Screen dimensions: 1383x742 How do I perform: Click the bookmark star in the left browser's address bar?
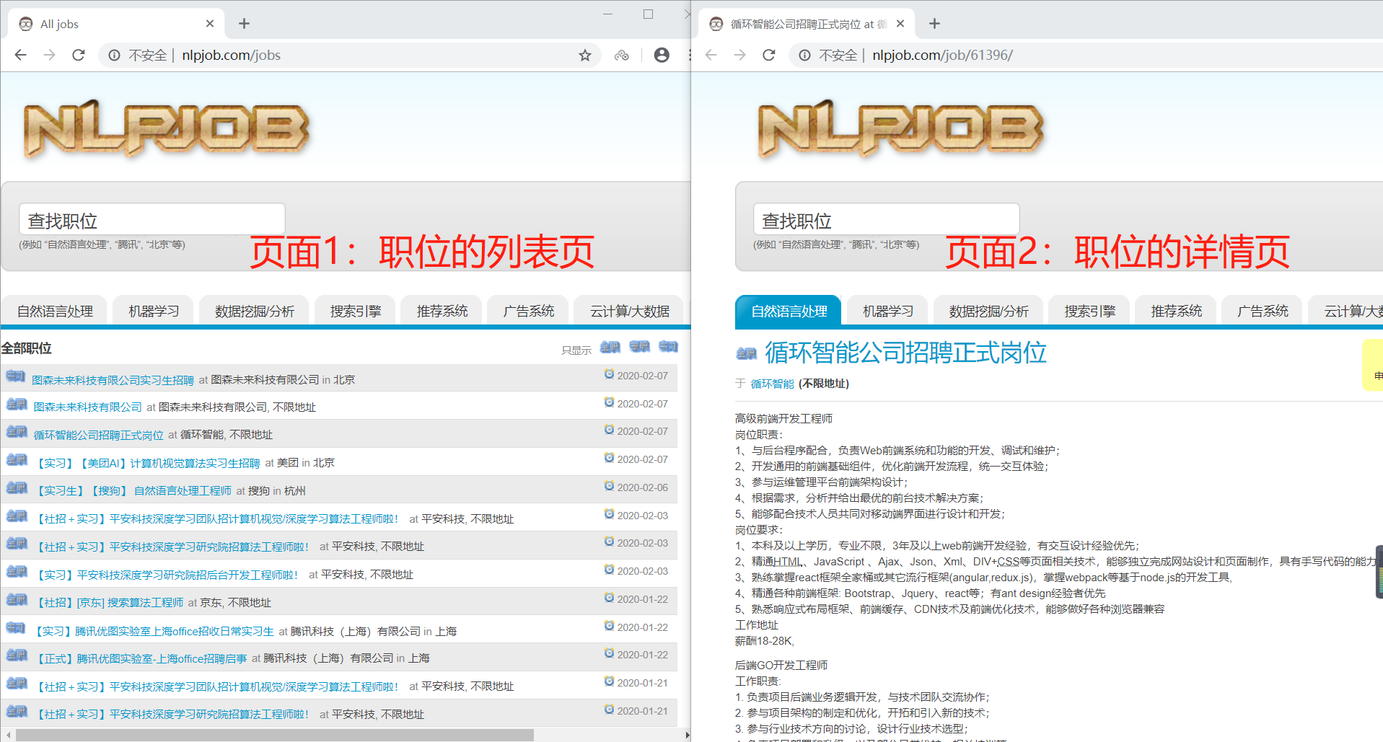(x=584, y=55)
